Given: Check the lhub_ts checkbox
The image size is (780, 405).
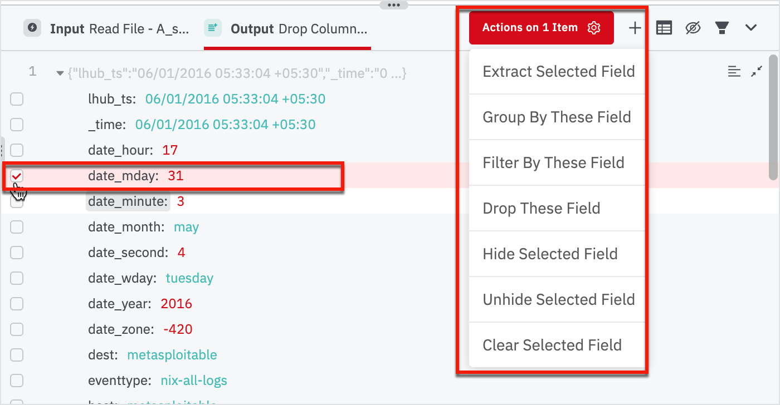Looking at the screenshot, I should click(x=17, y=99).
